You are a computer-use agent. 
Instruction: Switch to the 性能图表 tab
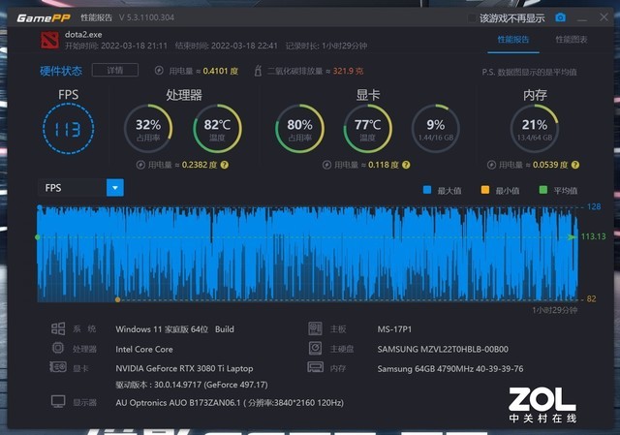click(572, 40)
